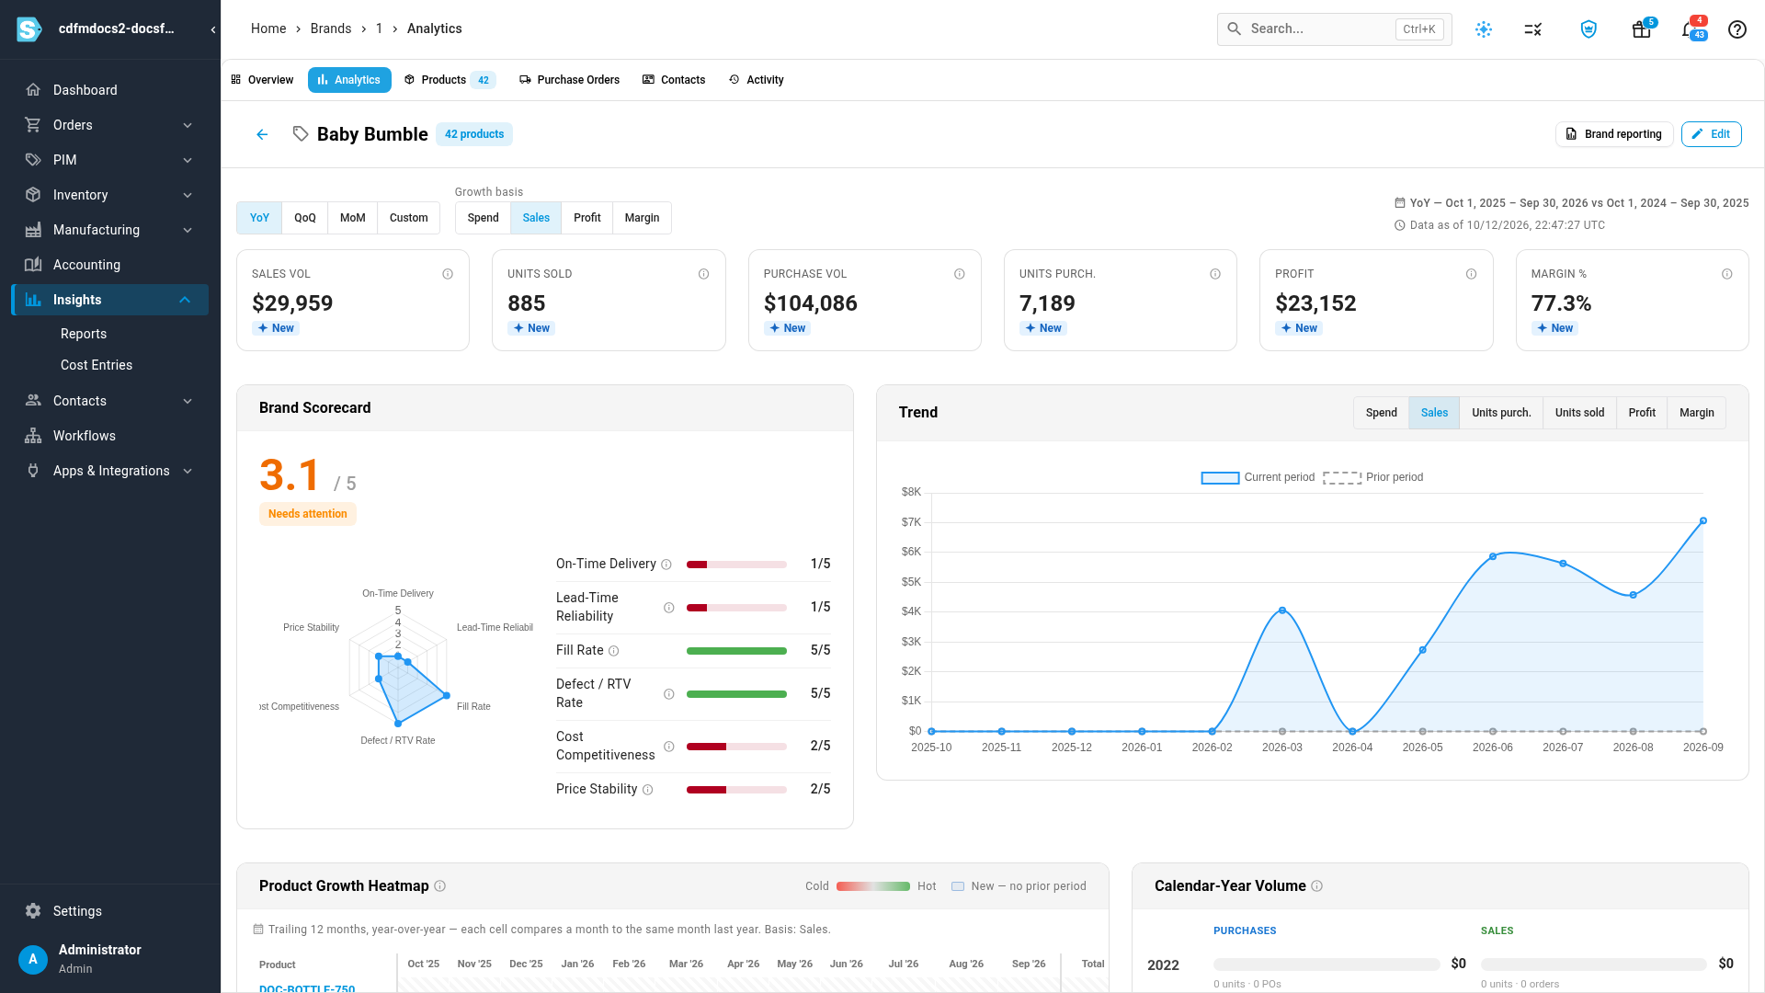The width and height of the screenshot is (1765, 993).
Task: Click info icon next to Calendar-Year Volume
Action: [1316, 886]
